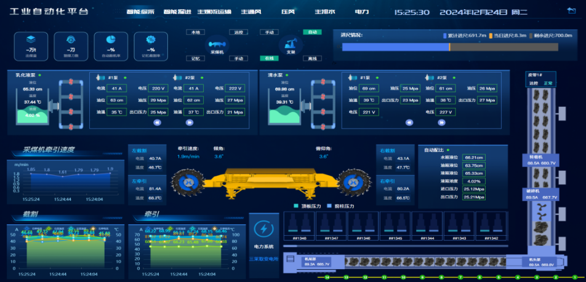Click the horizontal scrollbar under support thumbnails

[395, 246]
